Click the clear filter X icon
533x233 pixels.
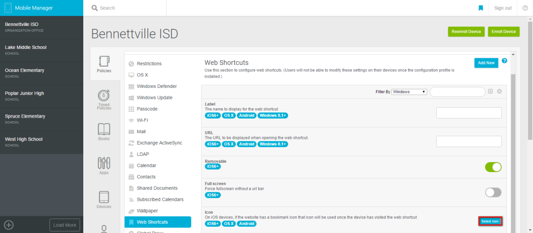coord(499,92)
